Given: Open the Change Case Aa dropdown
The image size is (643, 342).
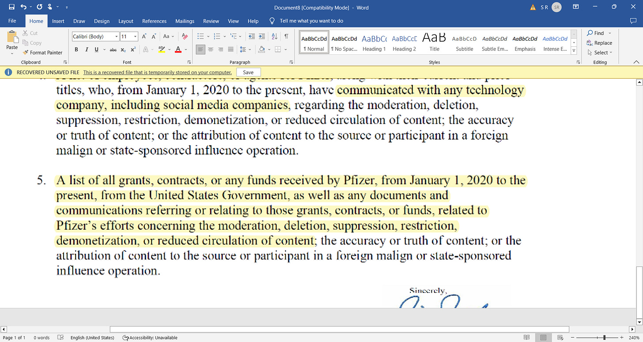Looking at the screenshot, I should [169, 37].
